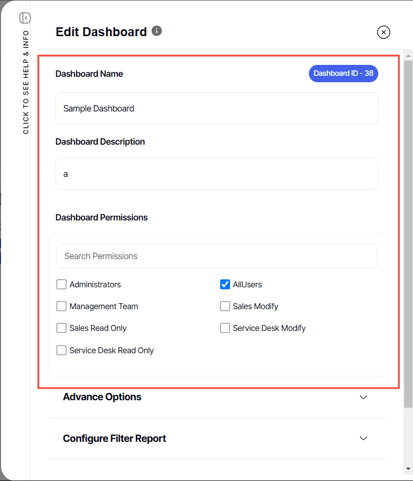This screenshot has height=481, width=413.
Task: Uncheck the AllUsers permission
Action: (x=225, y=284)
